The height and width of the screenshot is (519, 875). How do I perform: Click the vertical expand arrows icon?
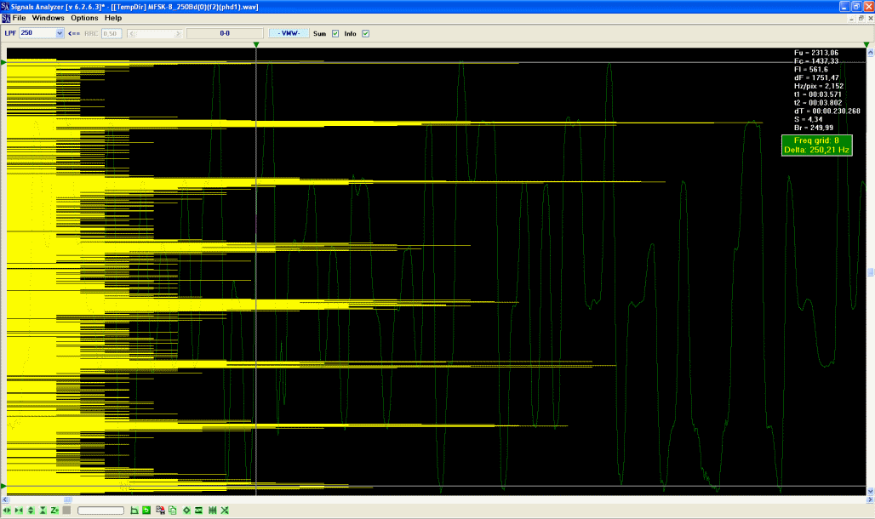[x=31, y=510]
